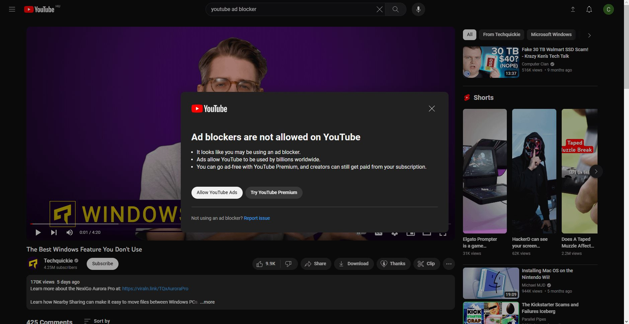Open the HackerD can see your screen short
Screen dimensions: 629x324
point(534,171)
